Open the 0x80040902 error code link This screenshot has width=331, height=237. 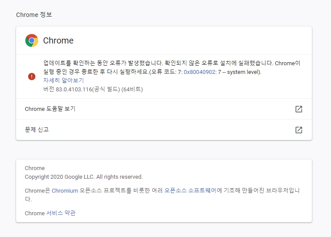click(x=199, y=72)
